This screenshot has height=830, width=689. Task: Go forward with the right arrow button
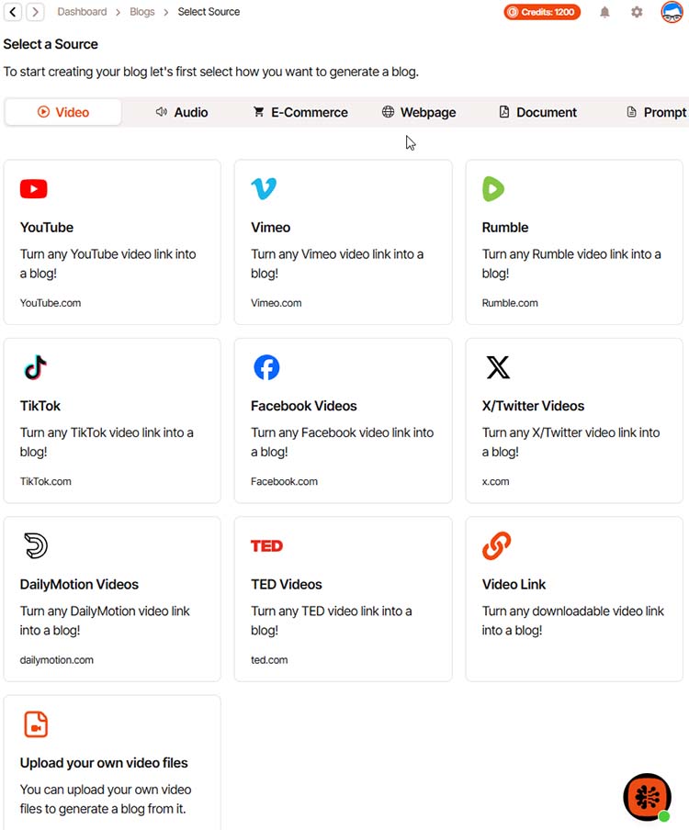pyautogui.click(x=35, y=12)
